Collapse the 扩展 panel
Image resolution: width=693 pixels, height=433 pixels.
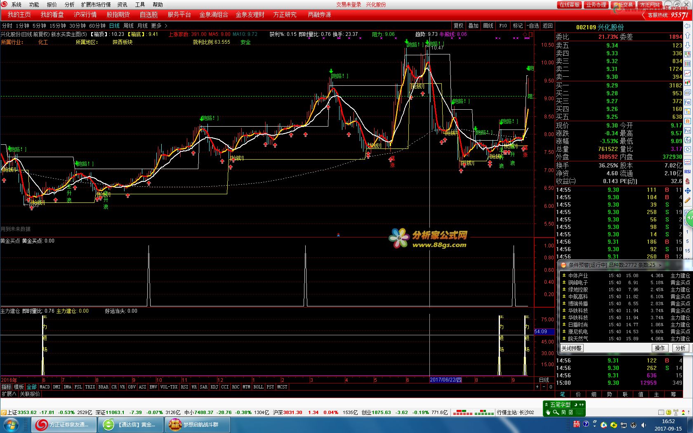point(9,394)
